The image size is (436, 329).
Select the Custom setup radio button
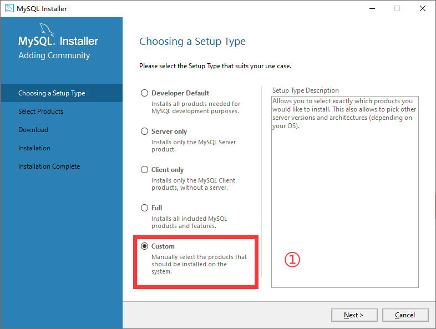pos(144,246)
